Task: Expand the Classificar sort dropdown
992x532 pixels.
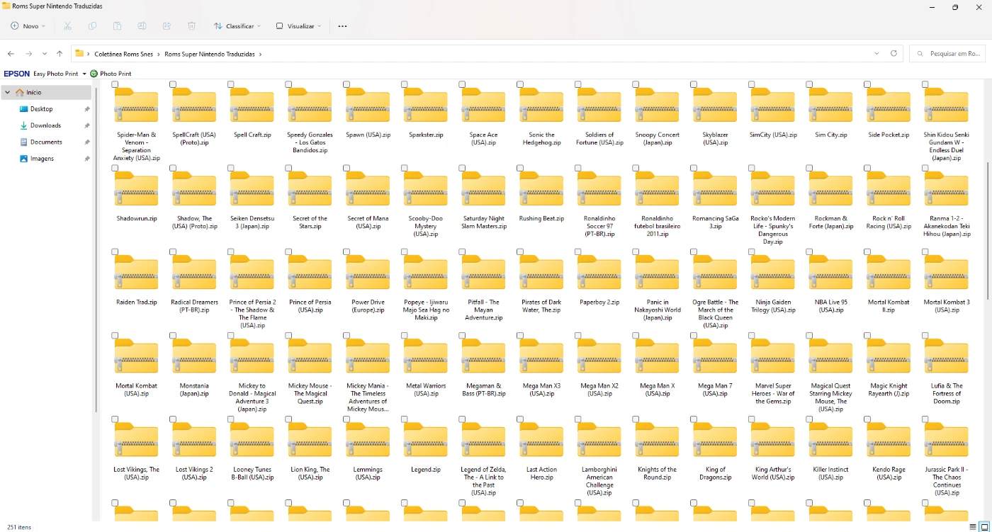Action: pos(237,26)
